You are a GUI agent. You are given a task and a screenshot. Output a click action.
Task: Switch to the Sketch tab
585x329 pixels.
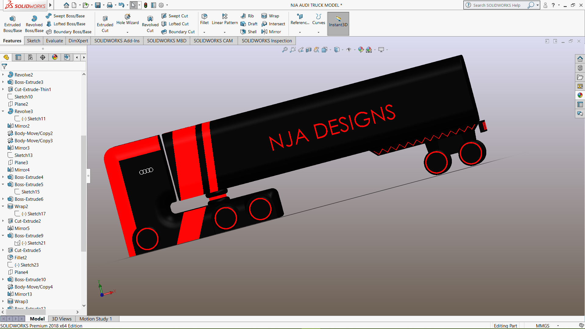34,41
